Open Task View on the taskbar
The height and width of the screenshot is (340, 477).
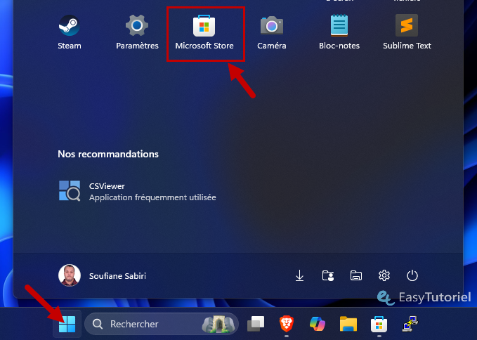coord(256,324)
